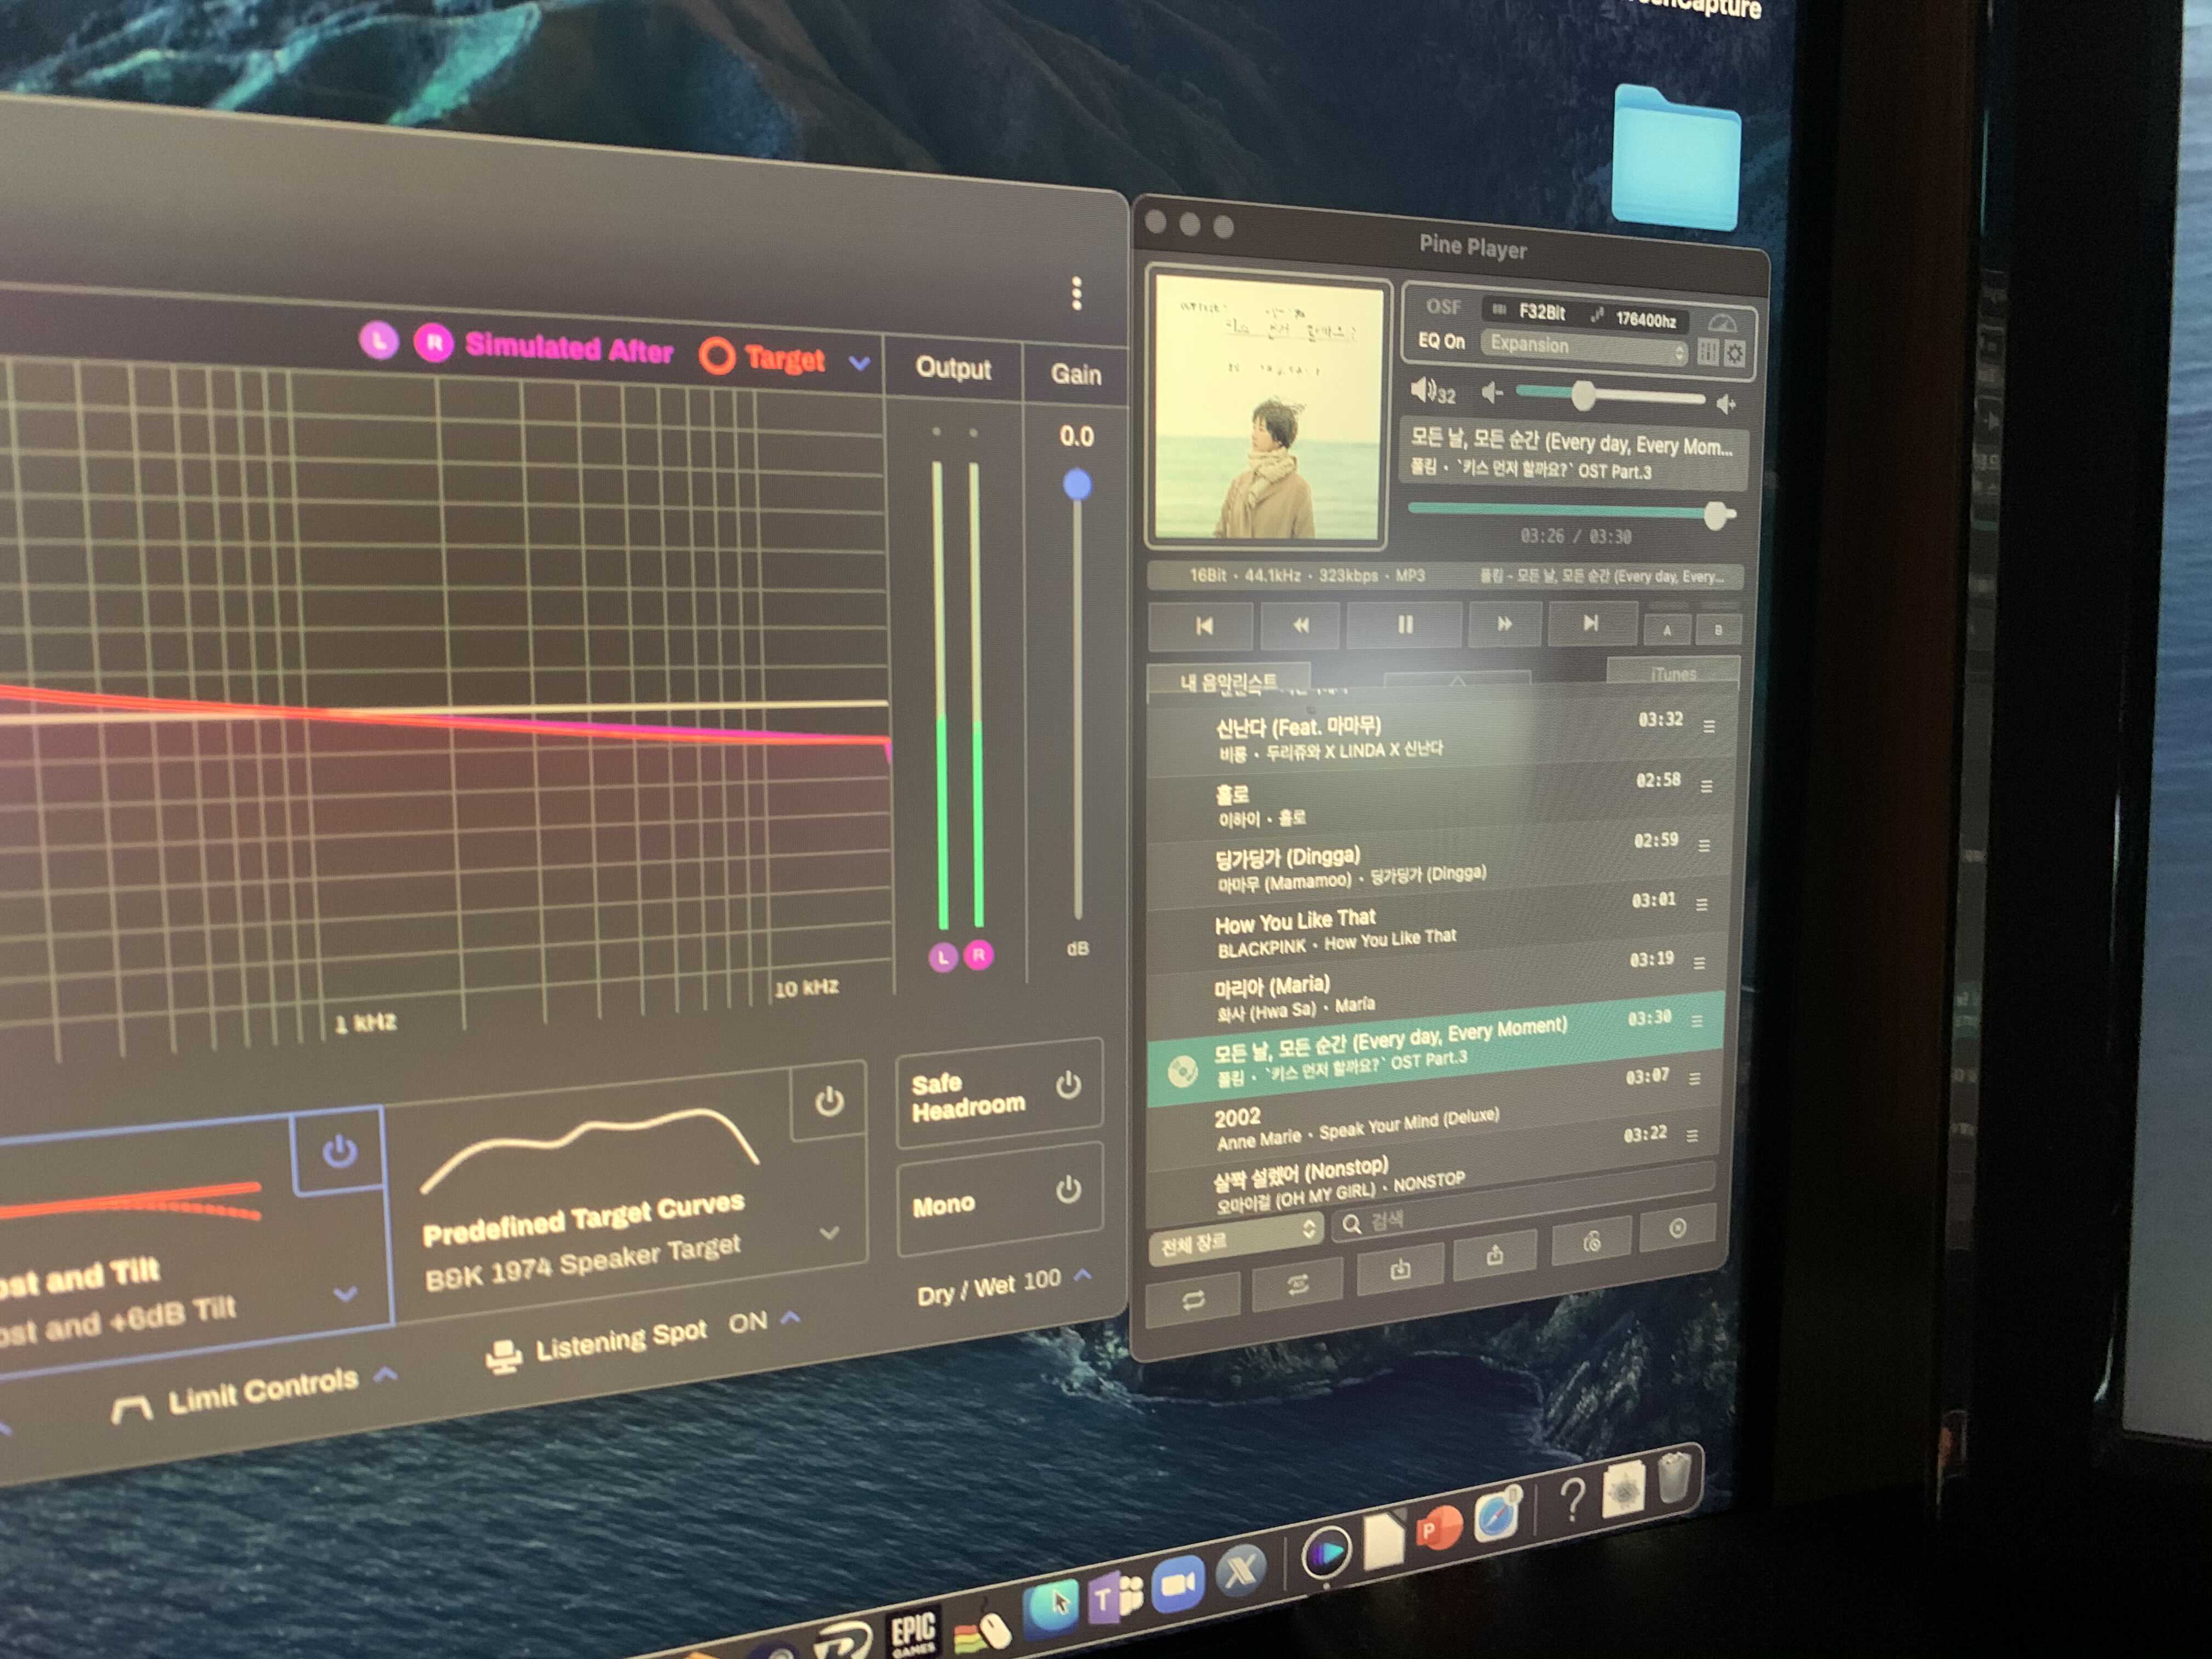The width and height of the screenshot is (2212, 1659).
Task: Go to the previous track
Action: (x=1203, y=626)
